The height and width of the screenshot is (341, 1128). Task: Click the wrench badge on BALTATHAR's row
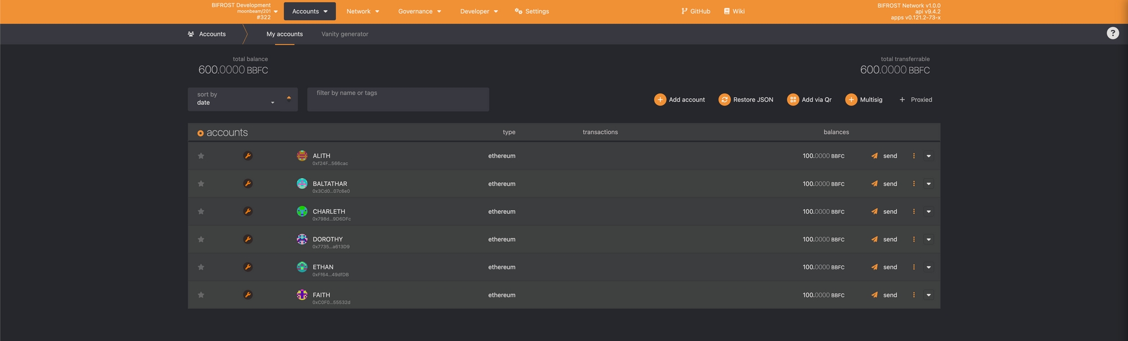tap(248, 184)
